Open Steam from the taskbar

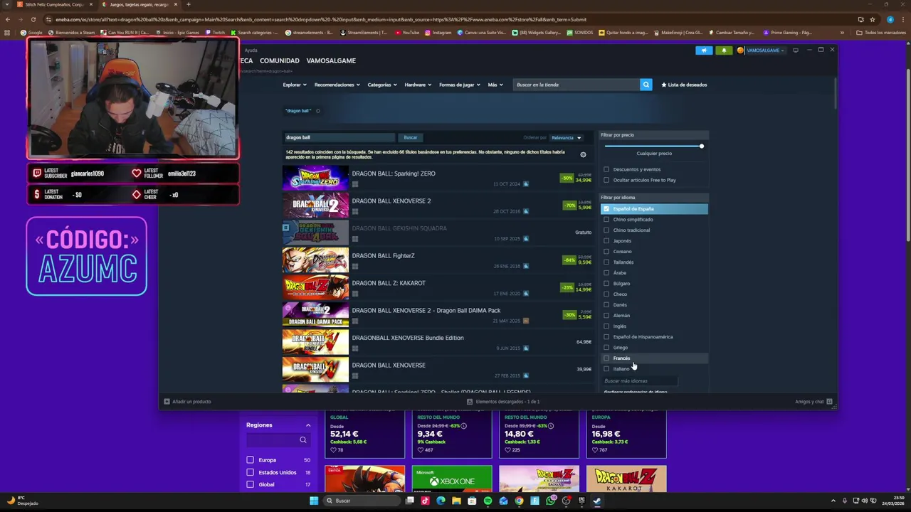(x=597, y=501)
